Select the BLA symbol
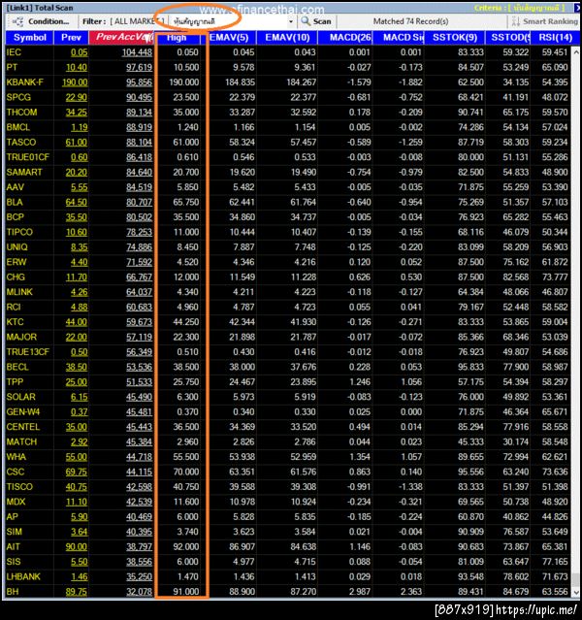Viewport: 582px width, 620px height. pyautogui.click(x=15, y=202)
